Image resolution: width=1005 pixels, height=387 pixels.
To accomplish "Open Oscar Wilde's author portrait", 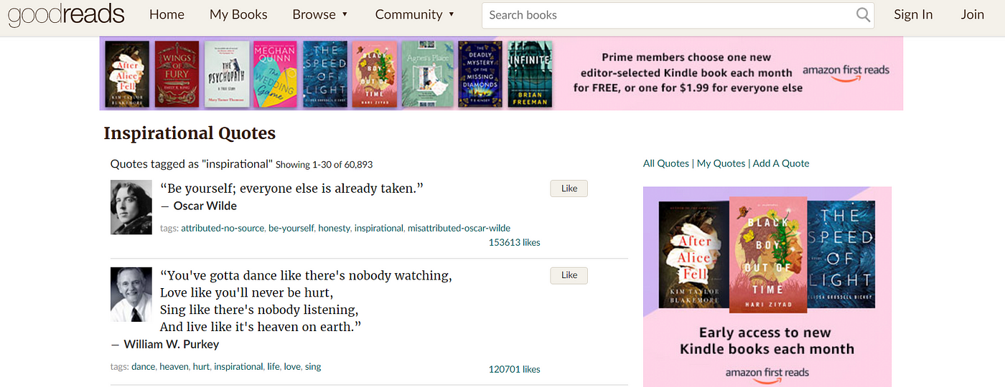I will (131, 207).
